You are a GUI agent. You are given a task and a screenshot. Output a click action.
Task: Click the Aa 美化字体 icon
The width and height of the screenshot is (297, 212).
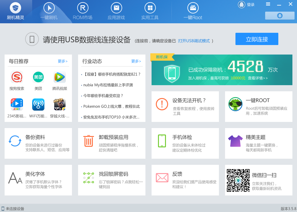[15, 178]
